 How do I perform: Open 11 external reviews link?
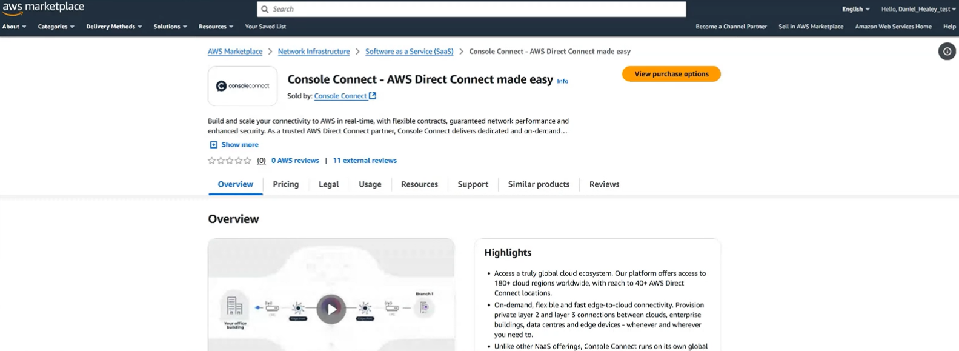pos(365,161)
